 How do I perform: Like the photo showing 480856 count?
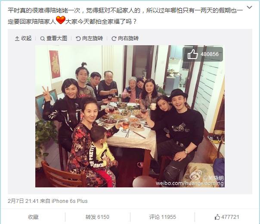tap(203, 54)
